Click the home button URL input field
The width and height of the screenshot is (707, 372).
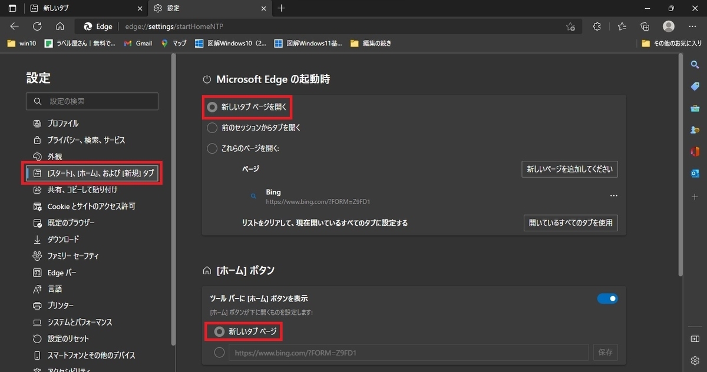point(409,353)
